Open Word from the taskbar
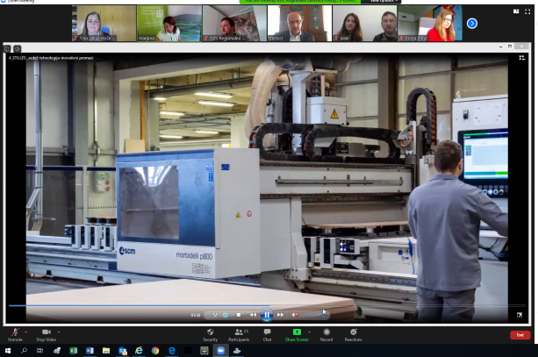The width and height of the screenshot is (538, 357). [x=90, y=351]
